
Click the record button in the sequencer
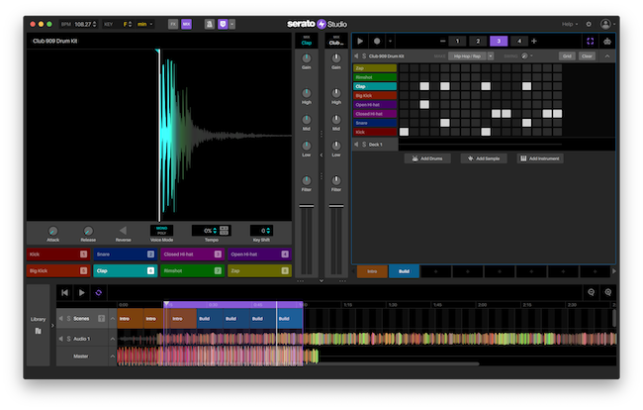coord(377,41)
